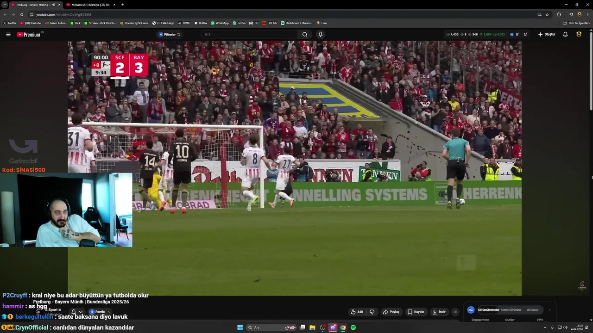The image size is (593, 333).
Task: Open the Twitter bookmark
Action: [x=9, y=23]
